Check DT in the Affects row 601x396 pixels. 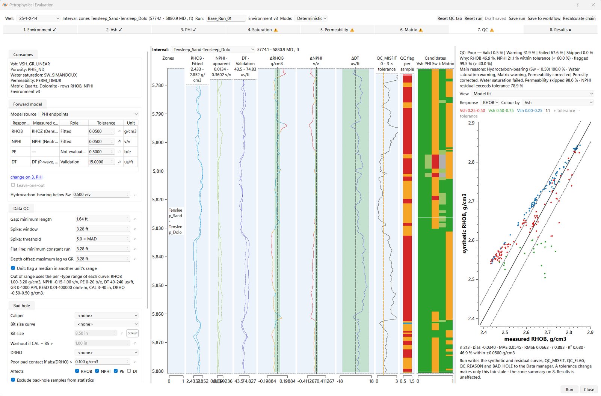coord(129,371)
